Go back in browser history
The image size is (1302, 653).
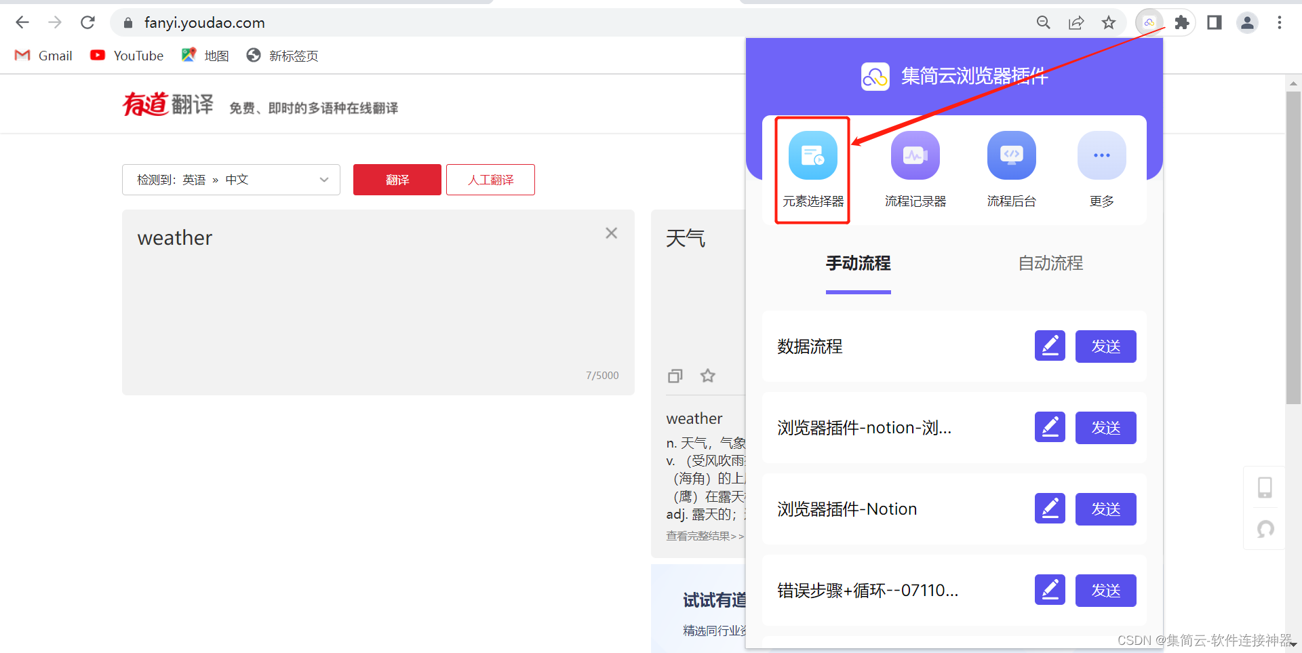22,22
